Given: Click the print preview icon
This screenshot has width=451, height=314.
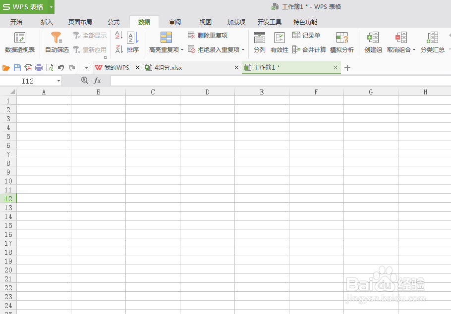Looking at the screenshot, I should (x=50, y=67).
